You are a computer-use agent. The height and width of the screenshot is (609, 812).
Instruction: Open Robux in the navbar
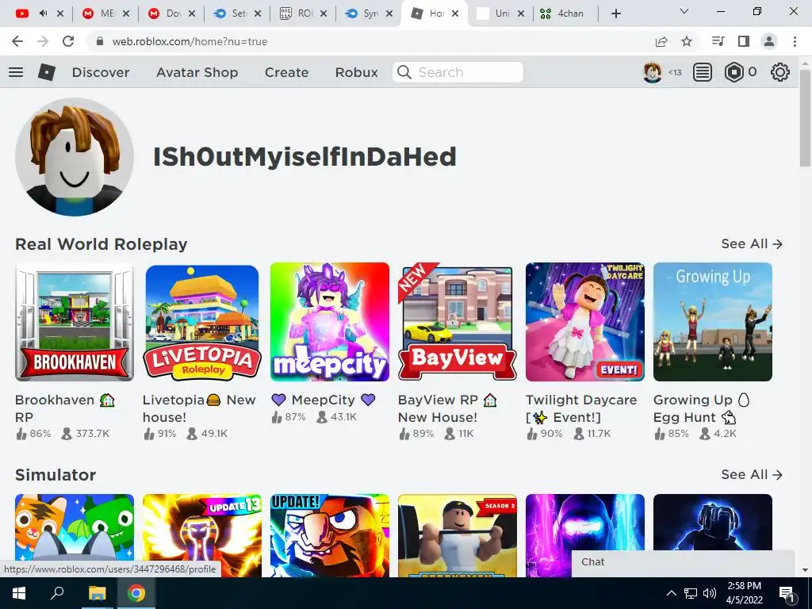pyautogui.click(x=356, y=72)
